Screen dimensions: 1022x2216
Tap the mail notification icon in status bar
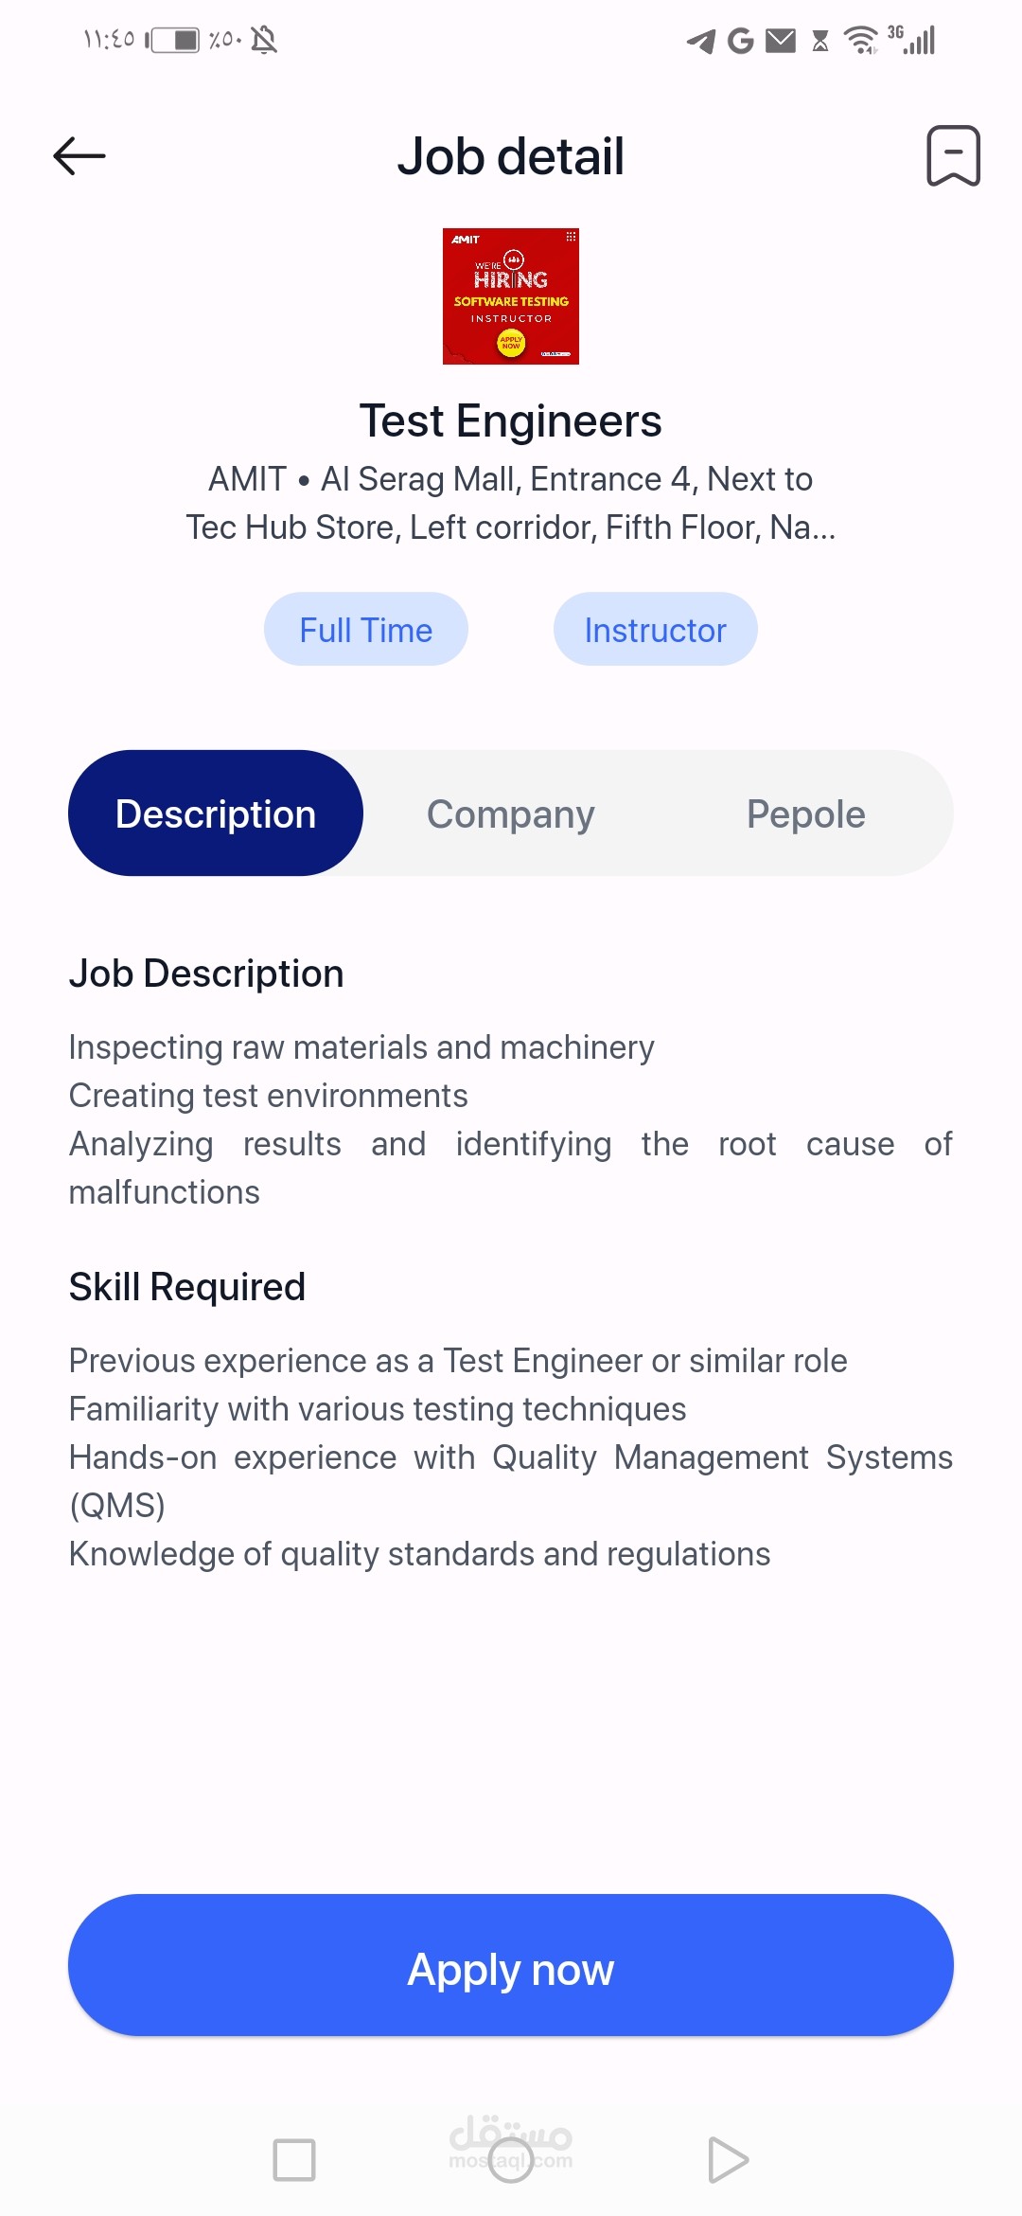(x=781, y=41)
